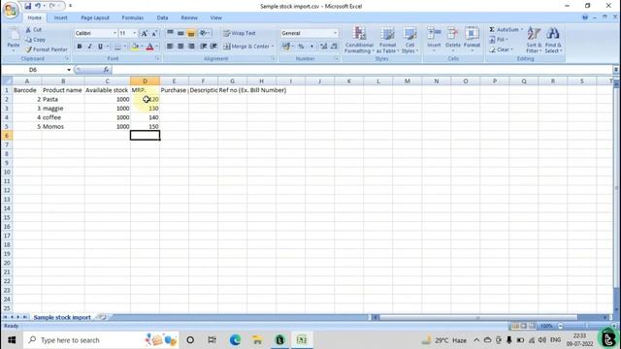
Task: Open Clear options
Action: point(501,49)
